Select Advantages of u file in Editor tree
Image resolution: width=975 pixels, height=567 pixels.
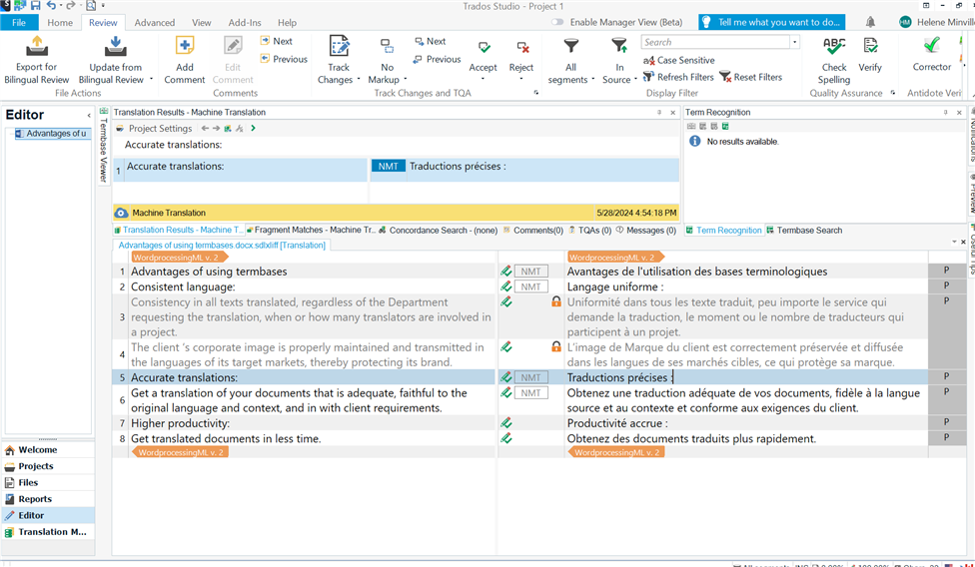(53, 134)
